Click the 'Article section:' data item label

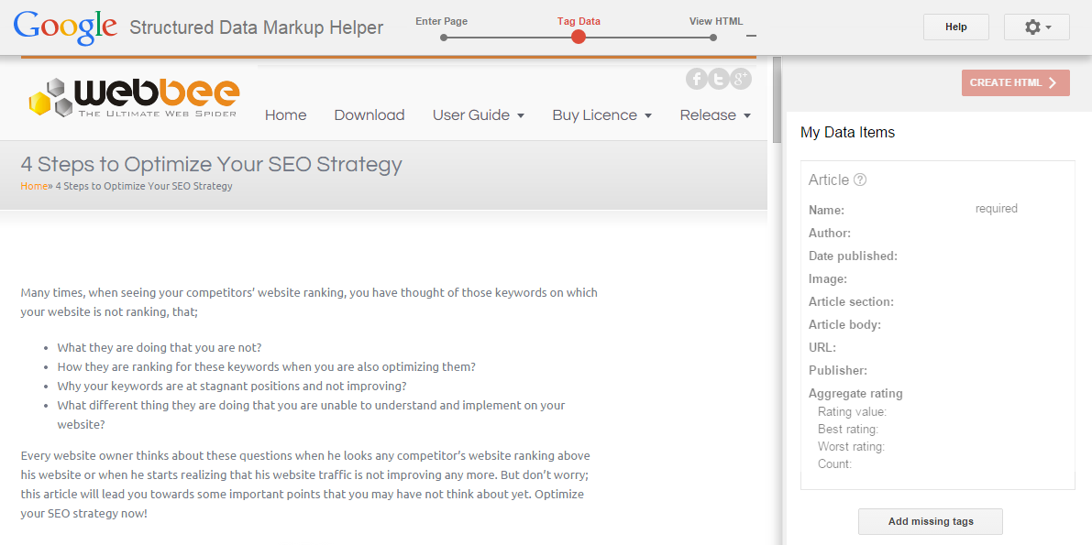[x=851, y=302]
